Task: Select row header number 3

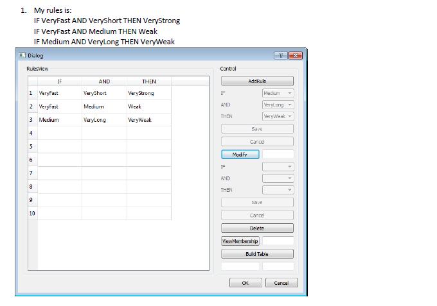Action: coord(32,120)
